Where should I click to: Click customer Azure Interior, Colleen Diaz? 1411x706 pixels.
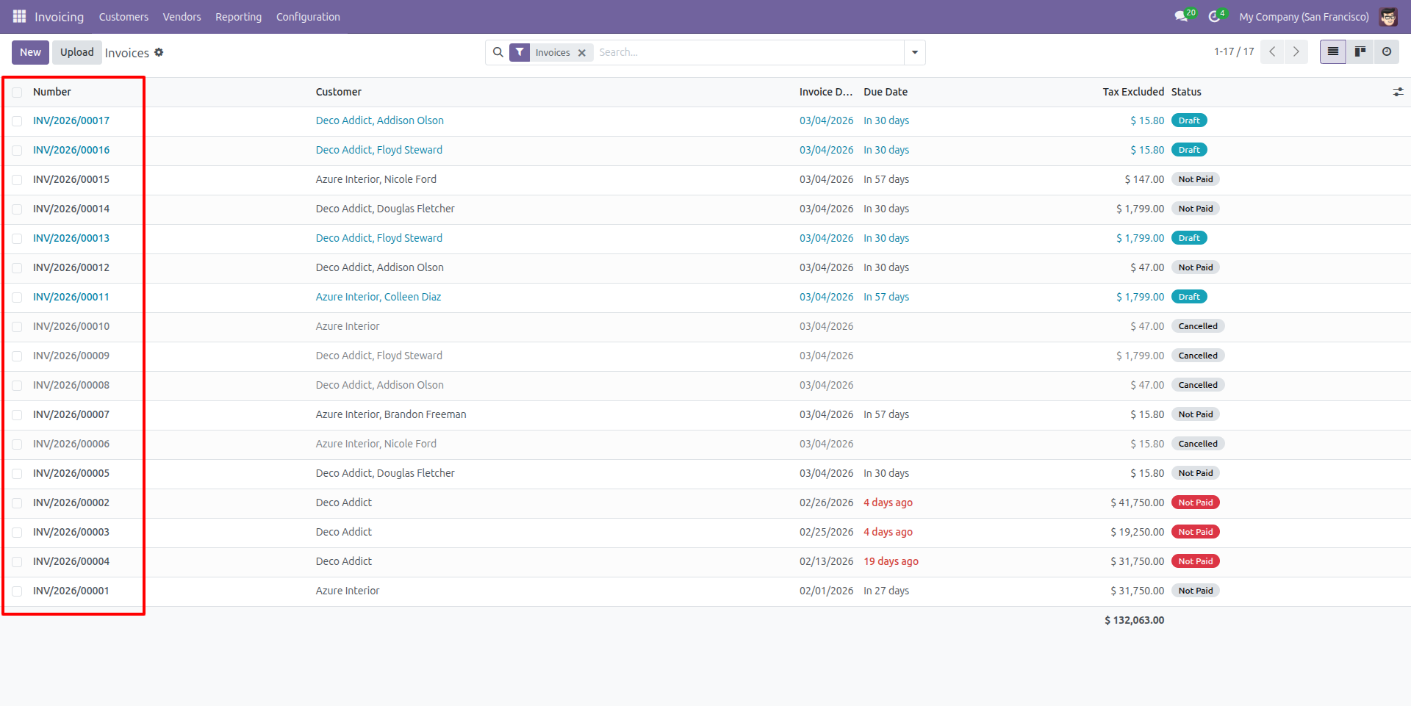point(378,297)
